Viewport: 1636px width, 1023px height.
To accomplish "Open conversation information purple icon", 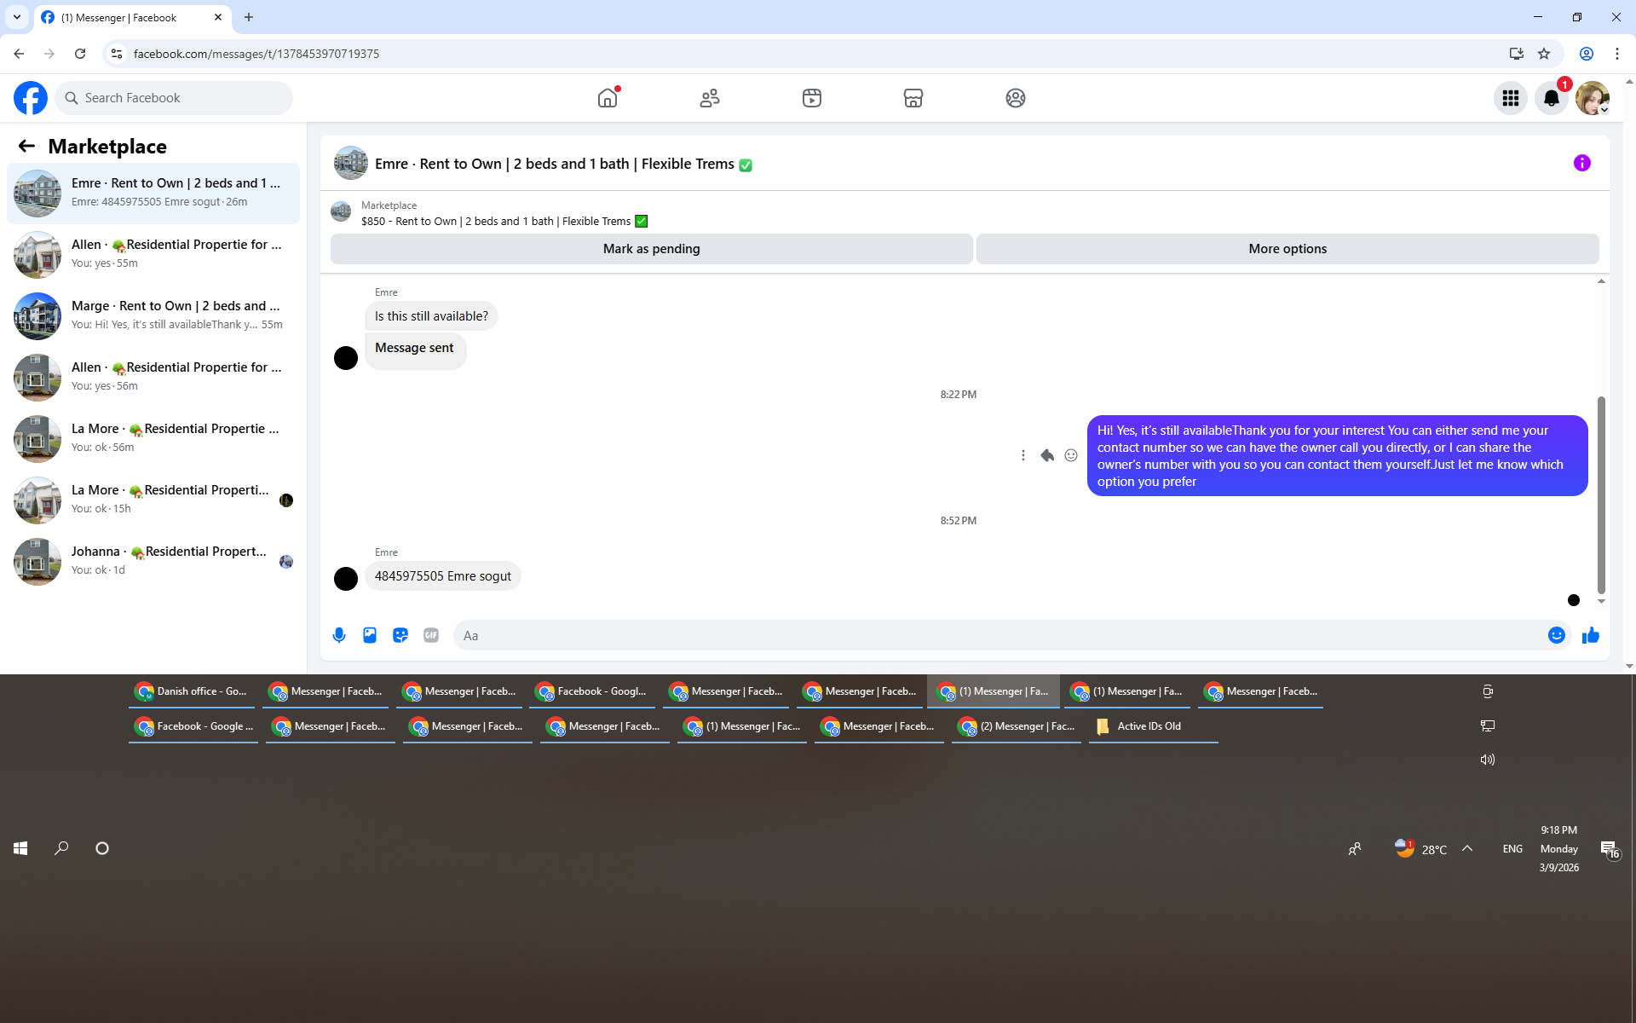I will pos(1581,163).
